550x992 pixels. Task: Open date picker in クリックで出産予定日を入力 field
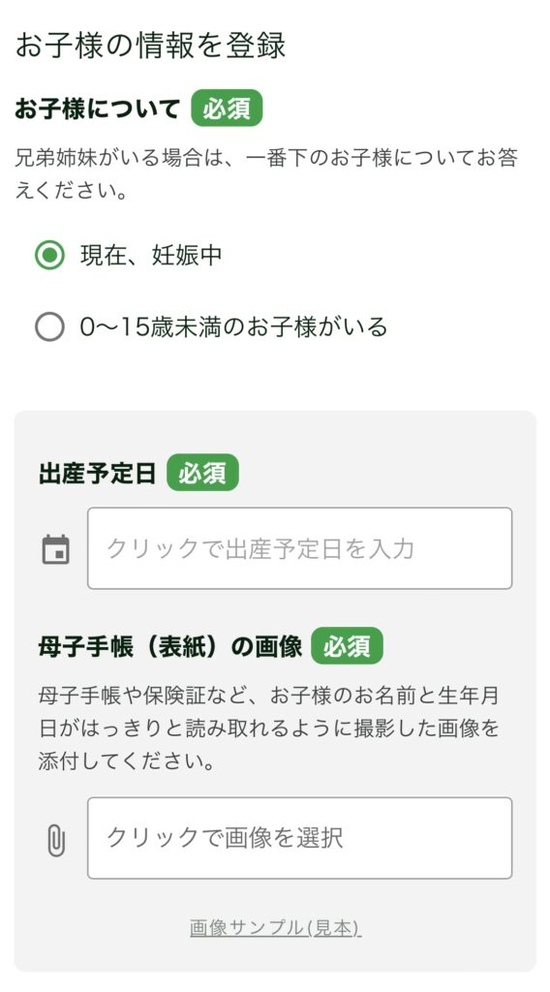[299, 548]
